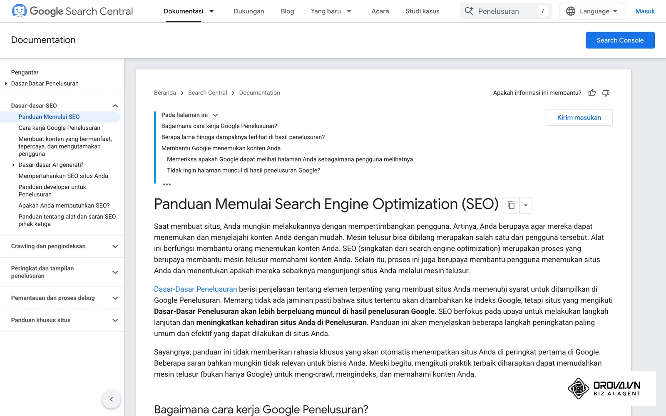
Task: Open the Yang baru tab
Action: [x=326, y=11]
